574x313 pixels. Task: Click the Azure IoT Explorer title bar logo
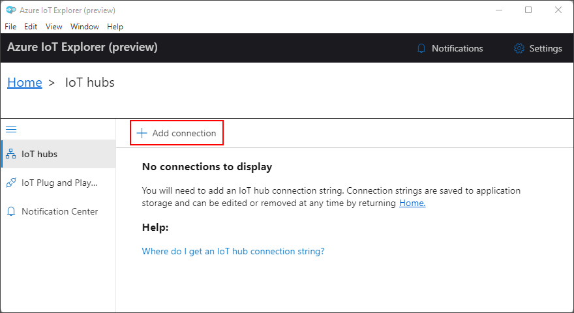(x=10, y=10)
